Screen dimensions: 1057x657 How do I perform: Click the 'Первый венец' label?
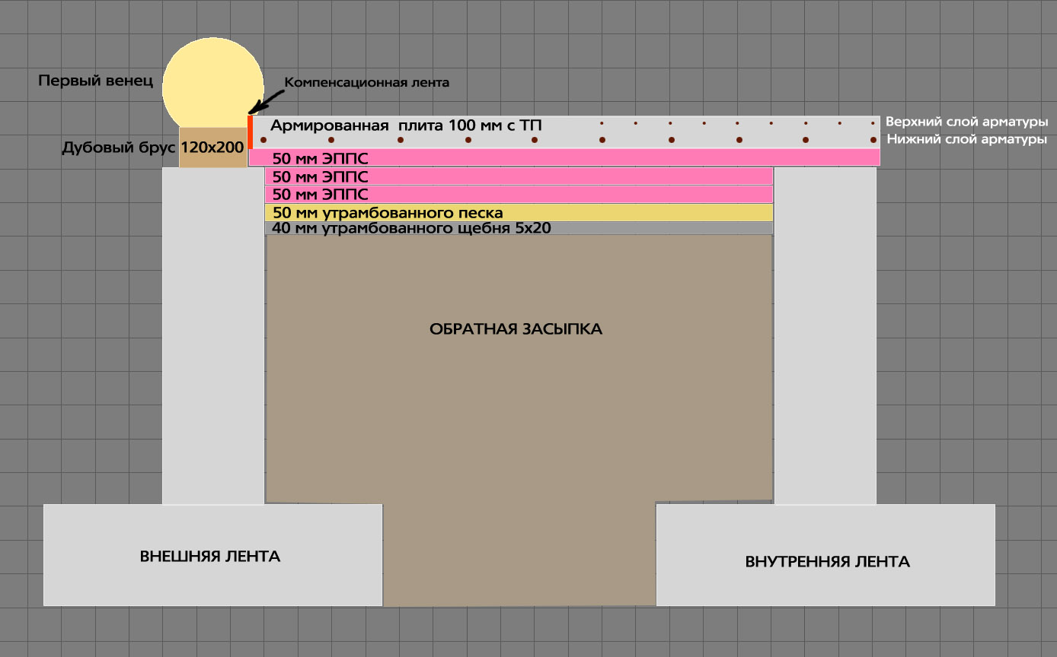point(96,80)
